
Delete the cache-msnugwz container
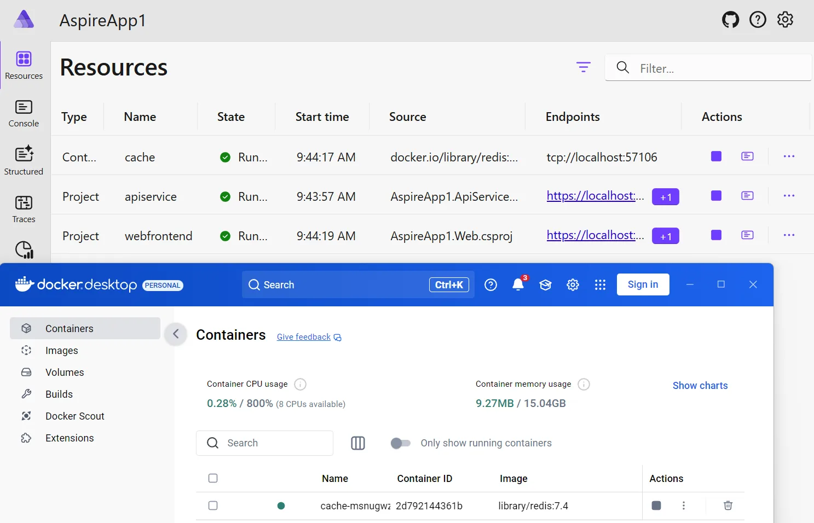728,505
